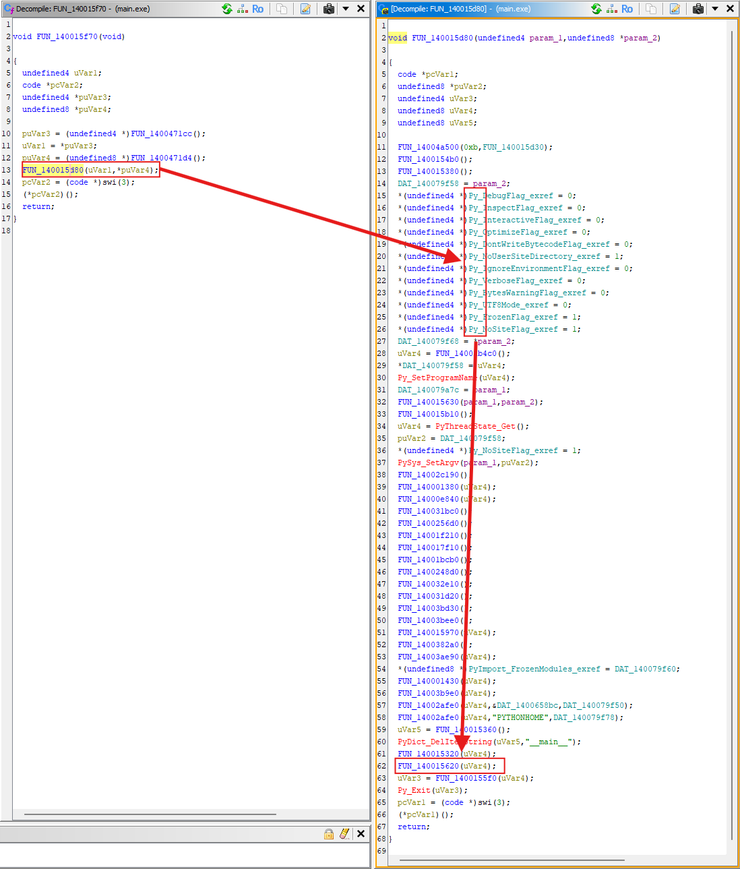Toggle the scroll lock icon in the bottom panel

click(x=329, y=834)
